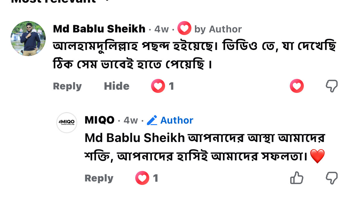Click the 4w timestamp on Bablu's comment
Viewport: 353px width, 201px height.
click(x=162, y=29)
